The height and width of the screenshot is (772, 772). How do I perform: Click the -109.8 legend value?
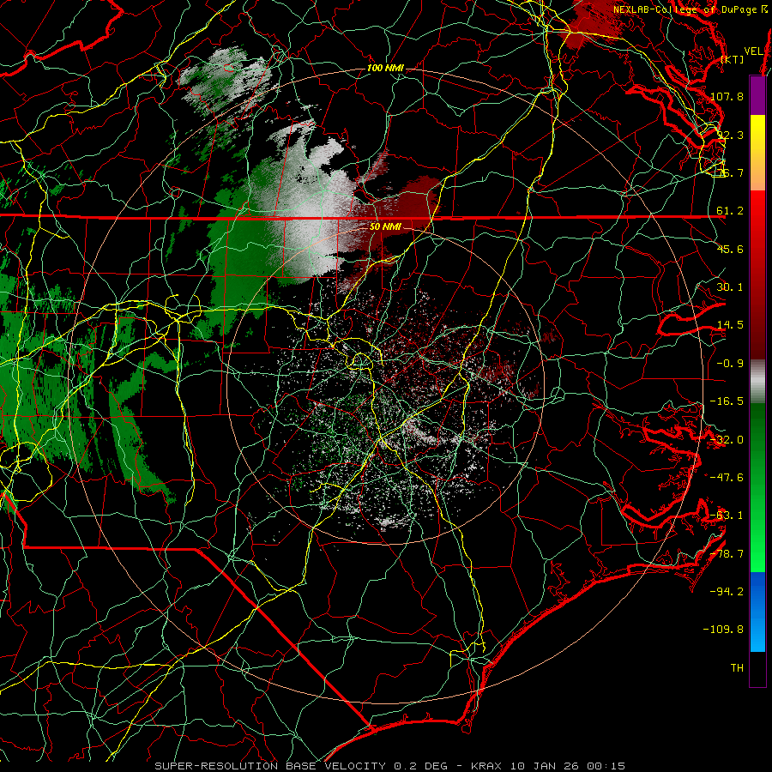pyautogui.click(x=724, y=630)
